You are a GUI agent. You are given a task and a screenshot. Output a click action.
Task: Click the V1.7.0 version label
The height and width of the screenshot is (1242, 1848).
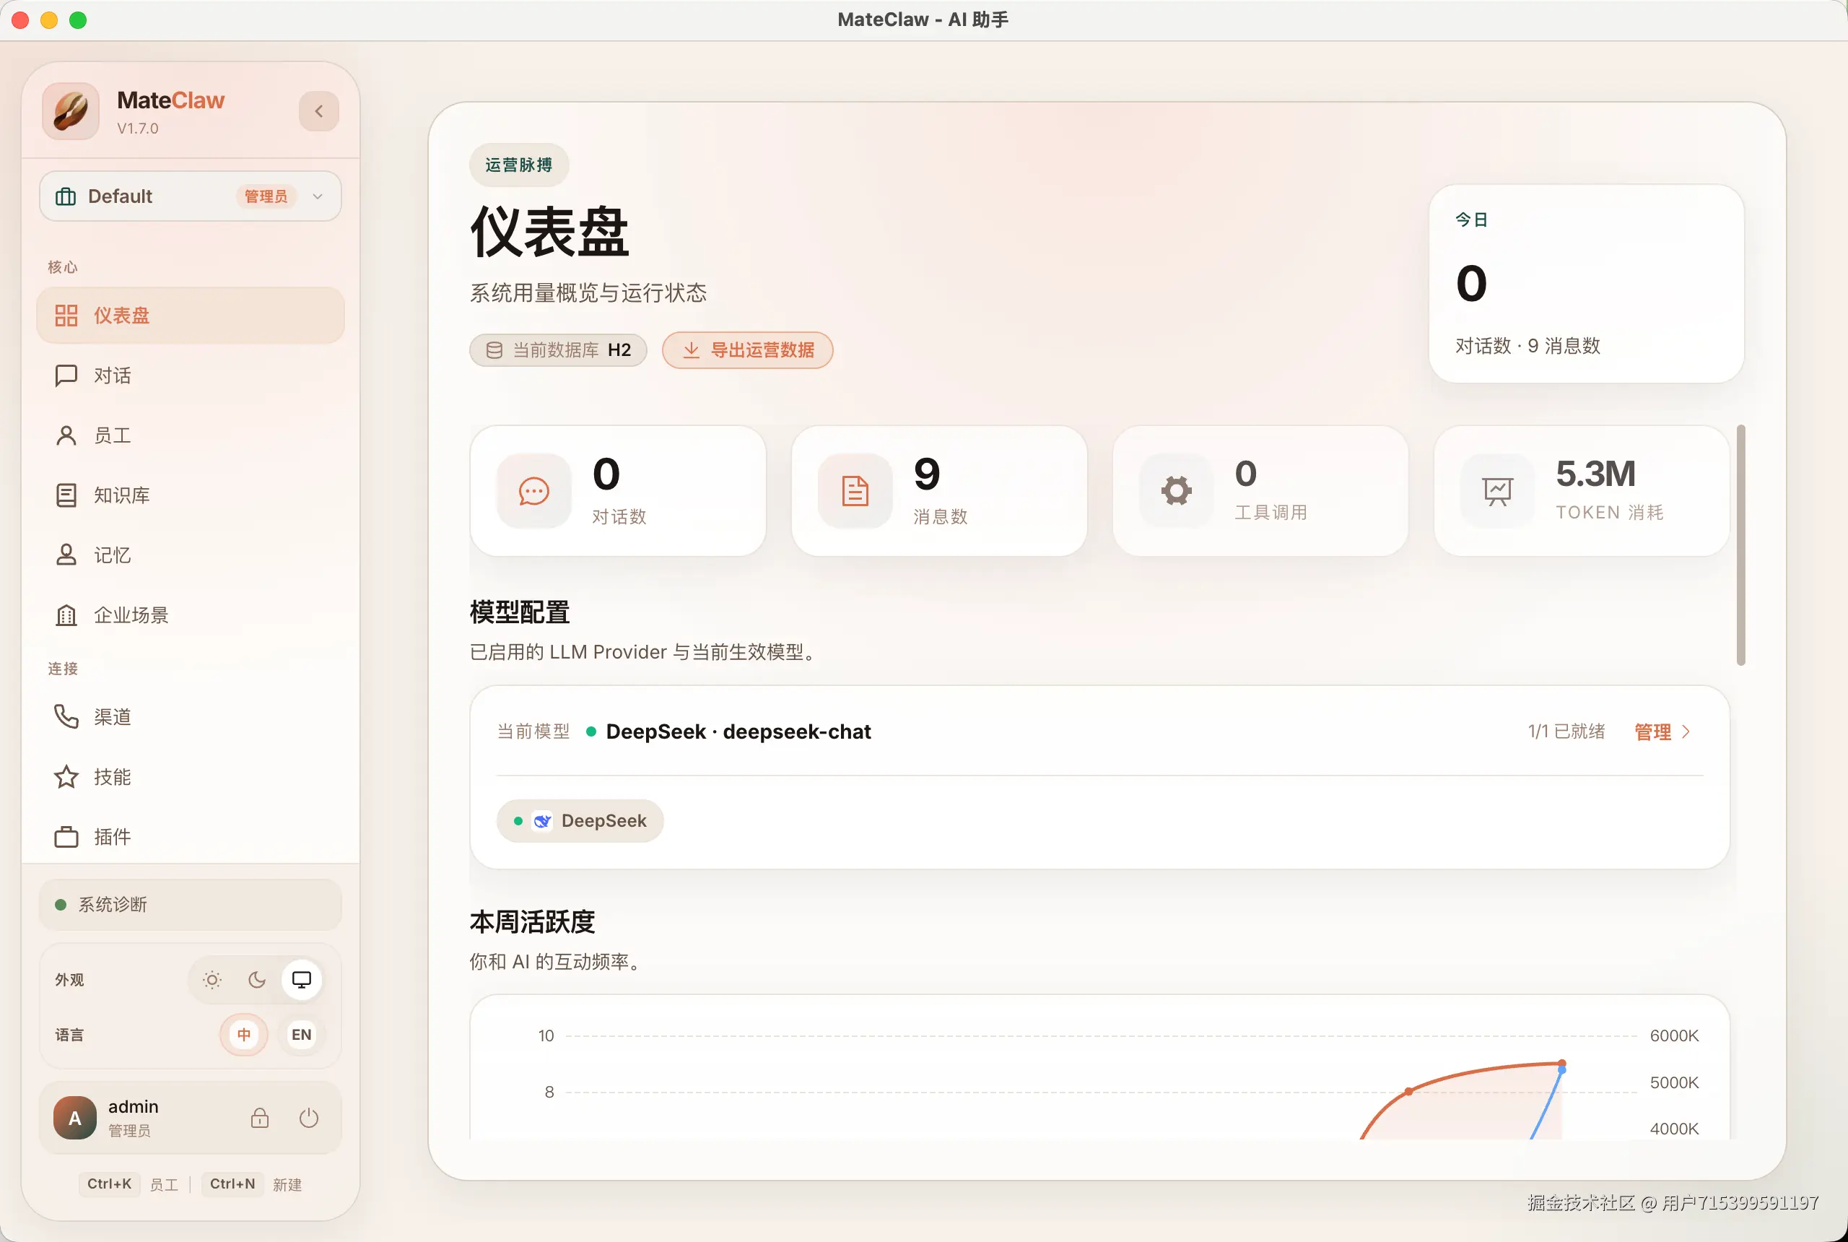click(x=138, y=128)
